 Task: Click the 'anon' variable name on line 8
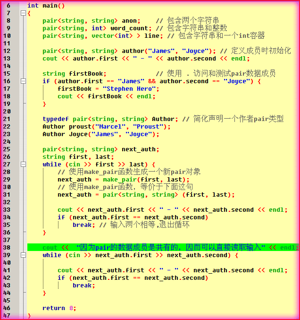point(129,21)
